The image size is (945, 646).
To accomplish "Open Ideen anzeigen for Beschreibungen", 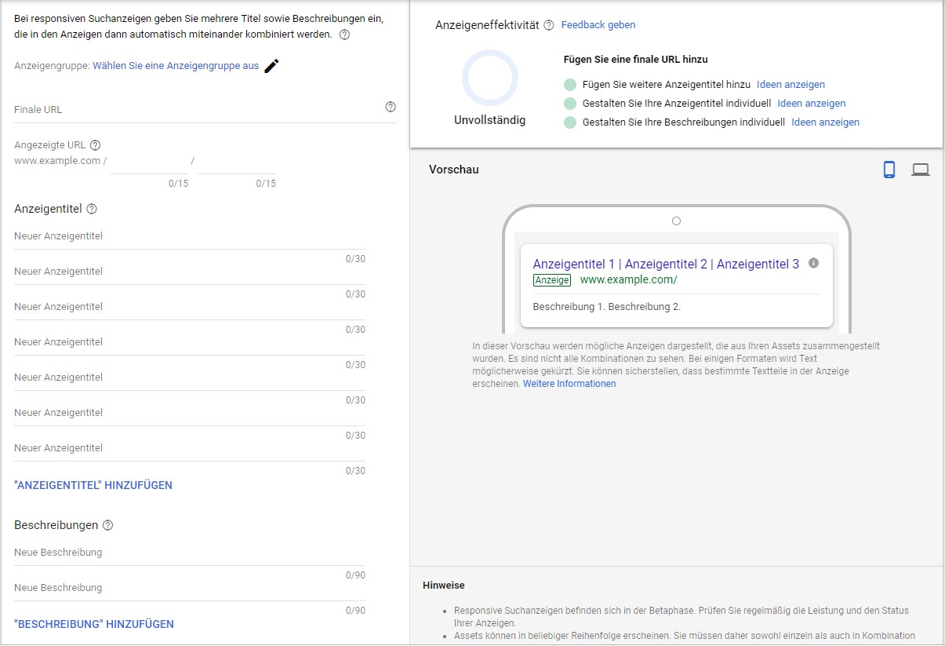I will coord(825,122).
